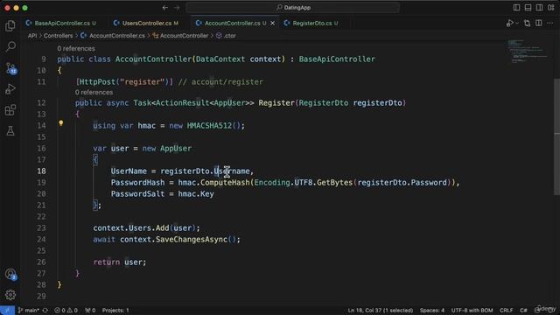Screen dimensions: 560x315
Task: Click the Run project play icon
Action: pyautogui.click(x=509, y=24)
